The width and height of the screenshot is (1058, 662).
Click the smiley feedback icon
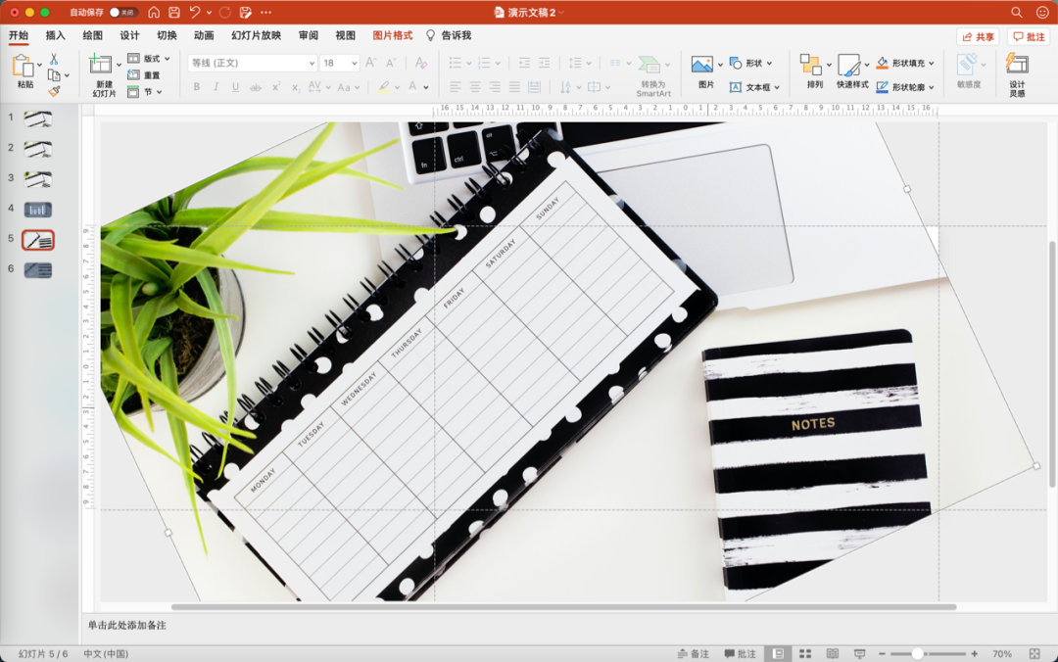pyautogui.click(x=1042, y=12)
